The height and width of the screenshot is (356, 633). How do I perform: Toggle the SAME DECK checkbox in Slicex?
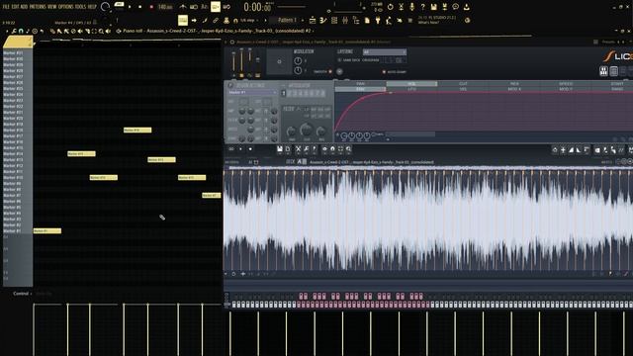tap(339, 60)
